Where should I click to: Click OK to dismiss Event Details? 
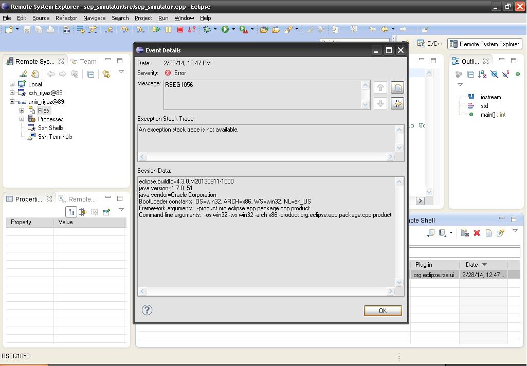tap(383, 310)
